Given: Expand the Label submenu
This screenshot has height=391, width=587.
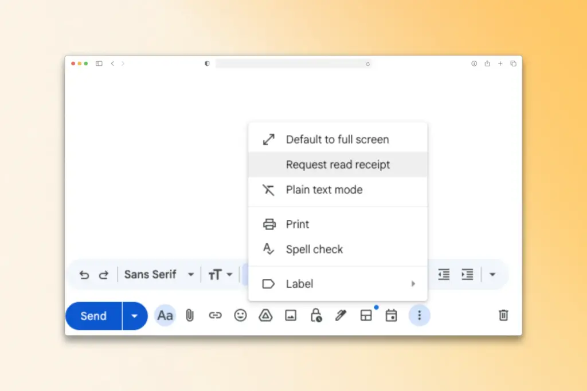Looking at the screenshot, I should [x=338, y=284].
